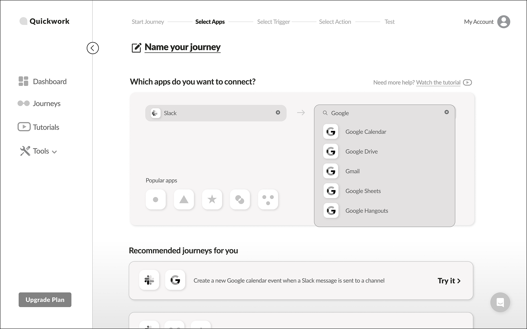Select the overlapping circles popular app
This screenshot has width=527, height=329.
click(x=240, y=199)
